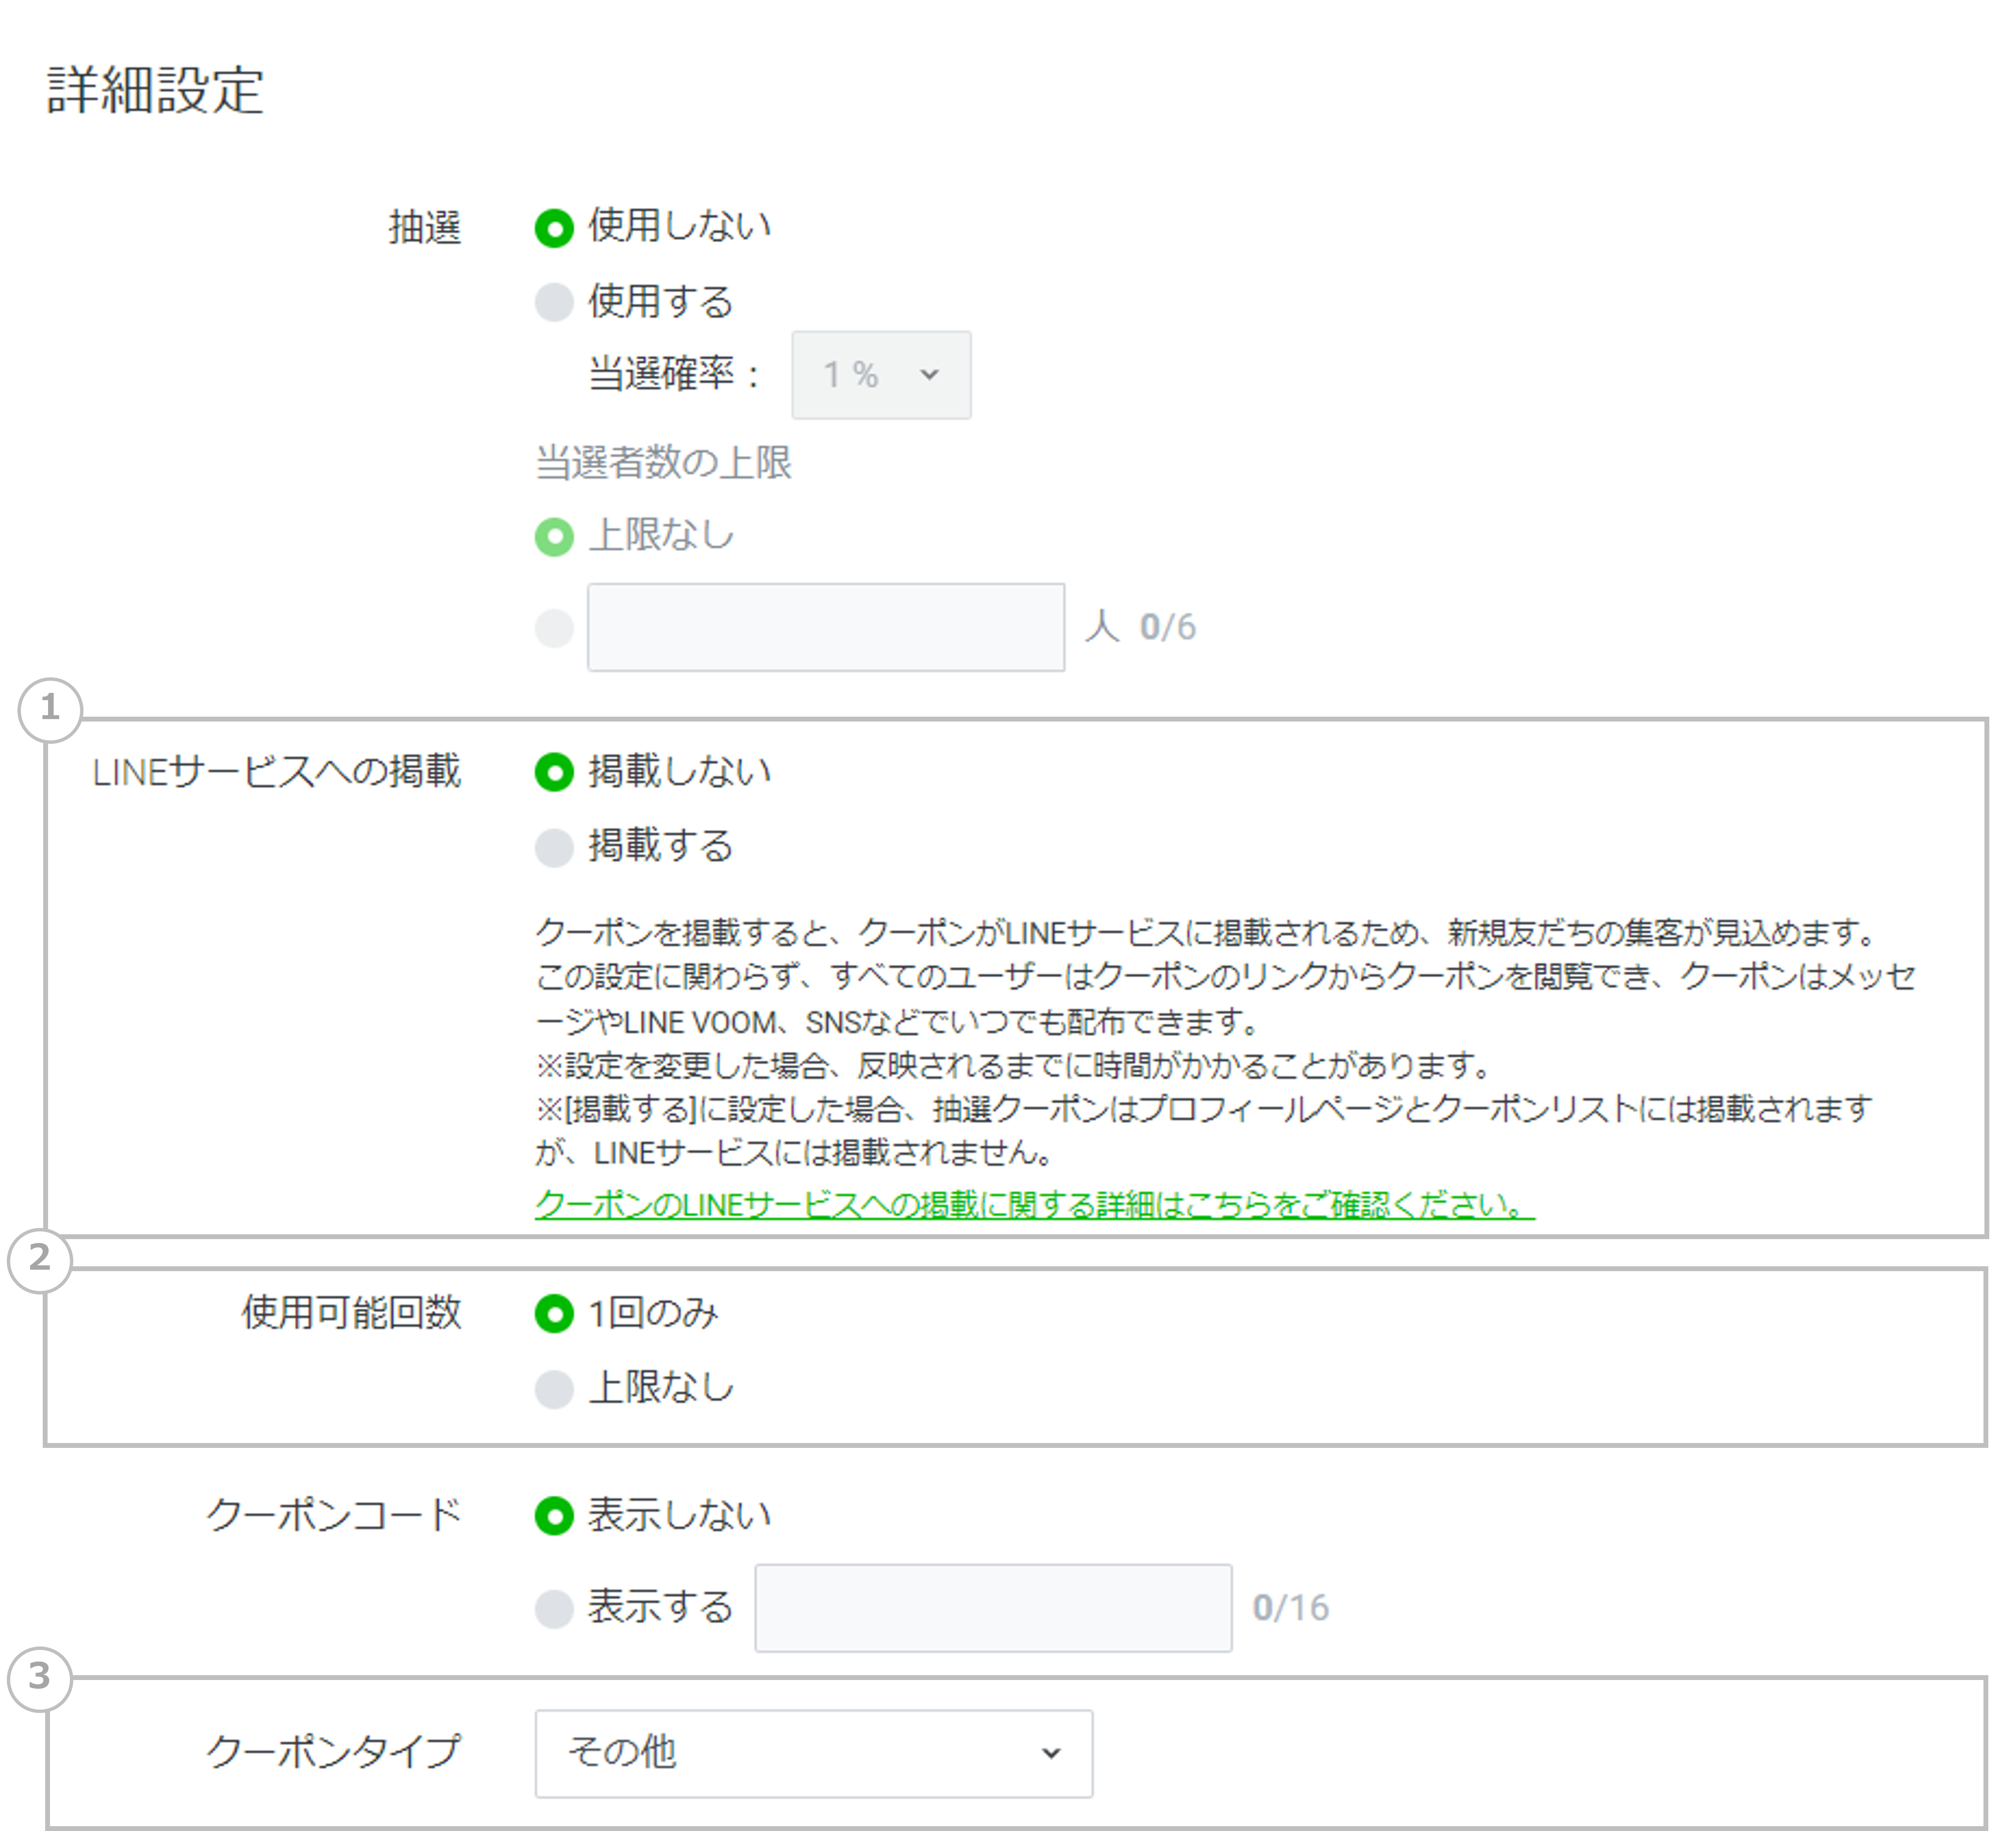
Task: Choose 掲載する for LINEサービスへの掲載
Action: [x=554, y=848]
